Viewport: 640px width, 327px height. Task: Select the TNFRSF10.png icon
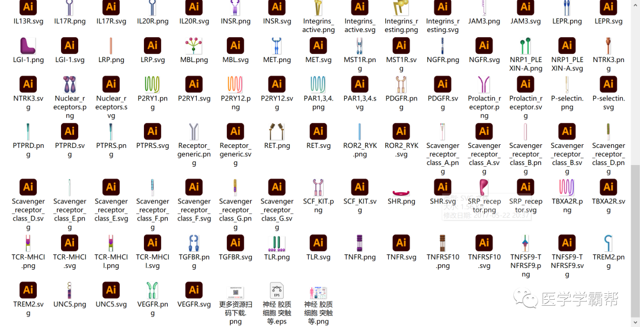443,243
